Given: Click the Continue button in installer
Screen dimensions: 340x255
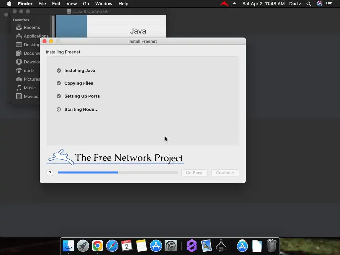Looking at the screenshot, I should 225,173.
